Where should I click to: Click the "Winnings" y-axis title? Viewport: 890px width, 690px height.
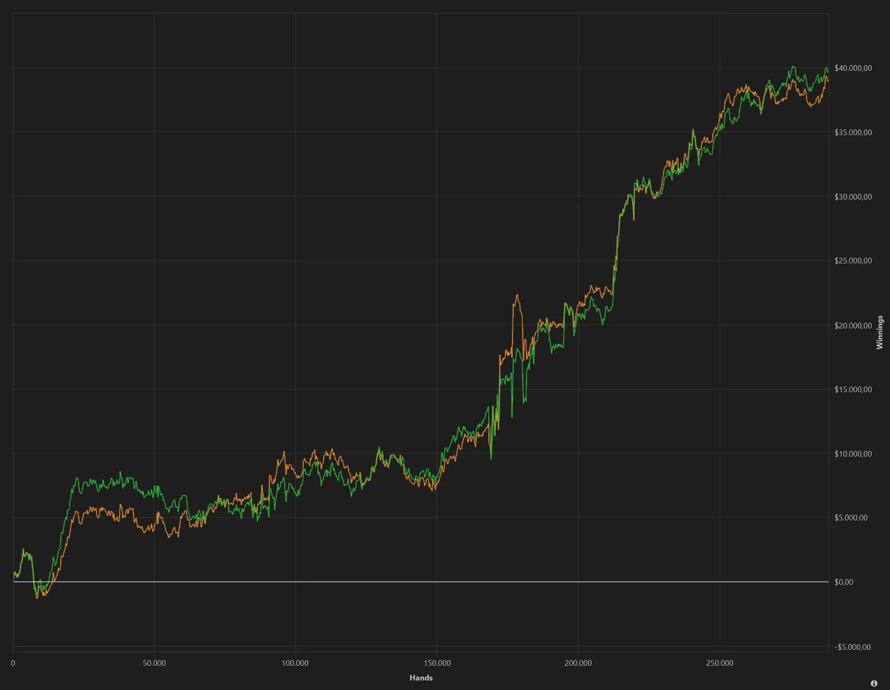tap(880, 332)
